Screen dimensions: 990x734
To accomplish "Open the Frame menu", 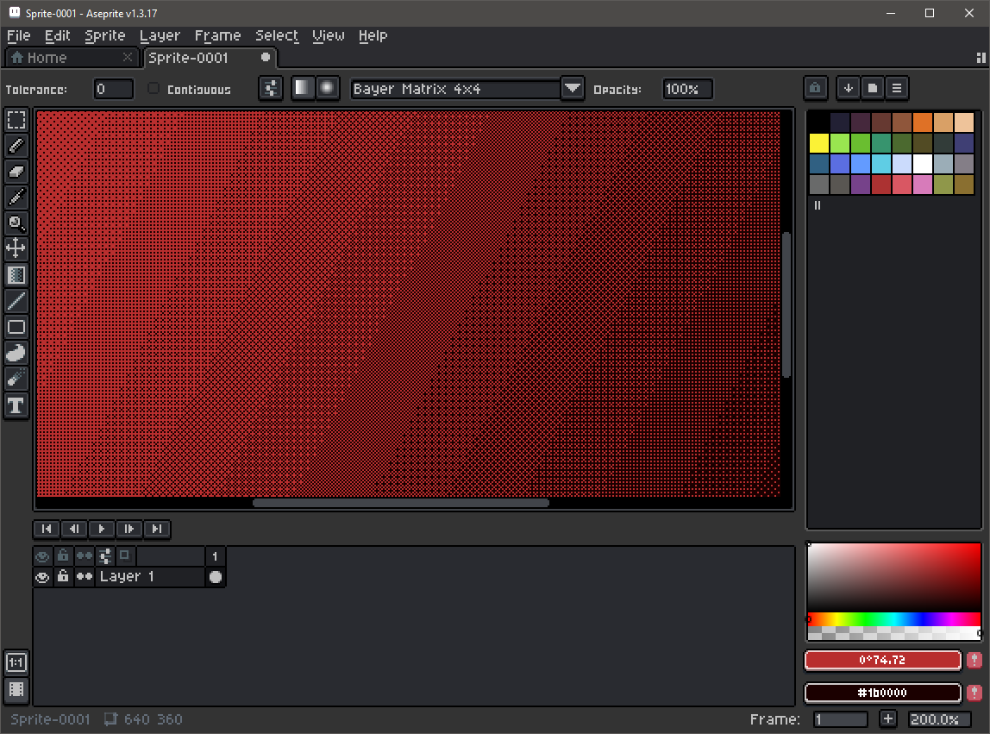I will (x=217, y=36).
